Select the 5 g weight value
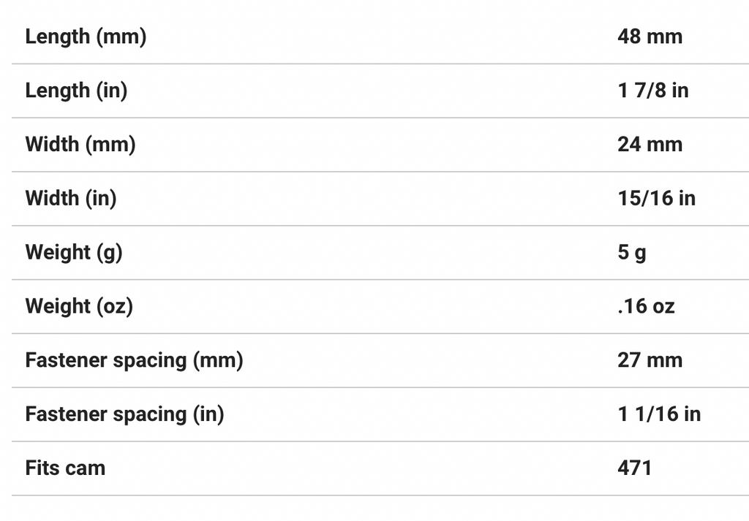 pyautogui.click(x=632, y=252)
